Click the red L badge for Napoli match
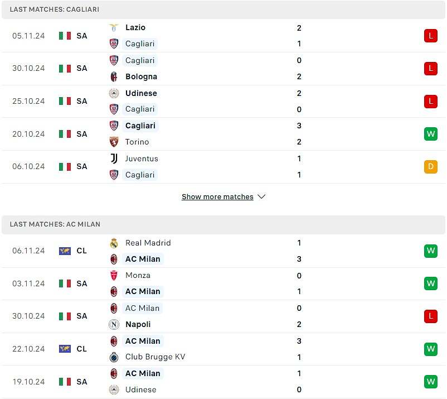 click(x=430, y=316)
